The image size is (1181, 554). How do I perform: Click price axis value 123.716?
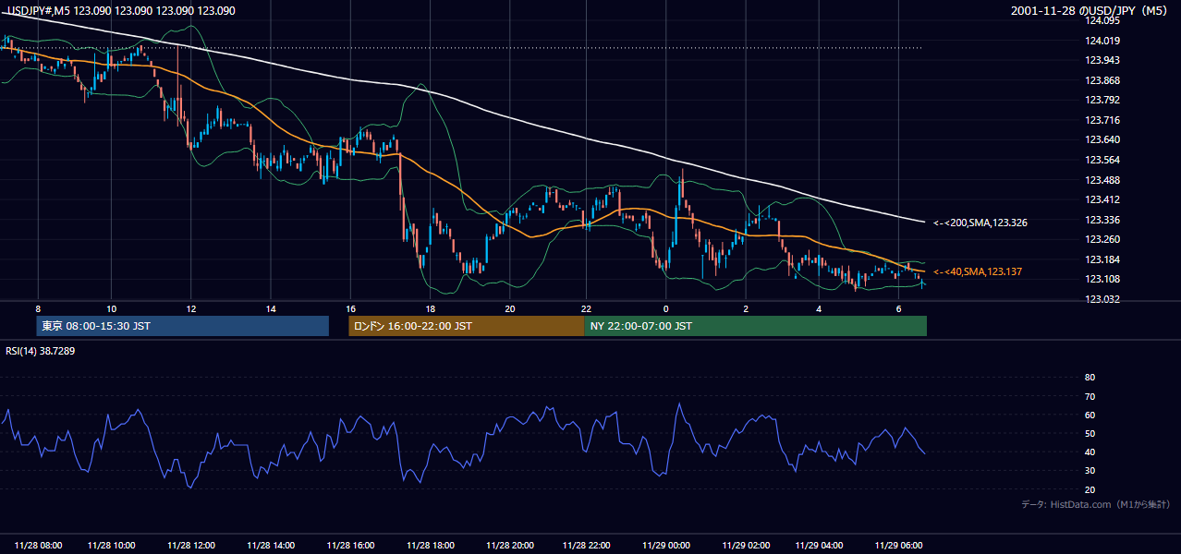pyautogui.click(x=1103, y=120)
